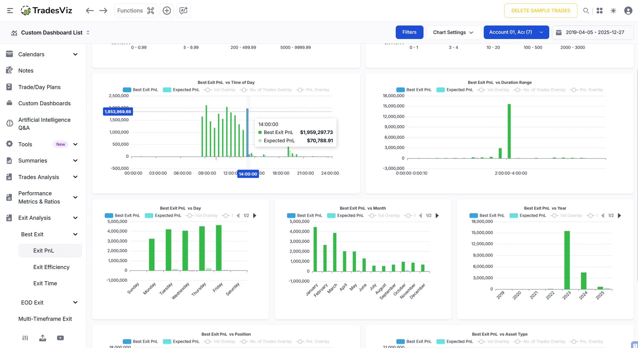Screen dimensions: 638x348
Task: Open Exit Efficiency in sidebar
Action: tap(51, 267)
